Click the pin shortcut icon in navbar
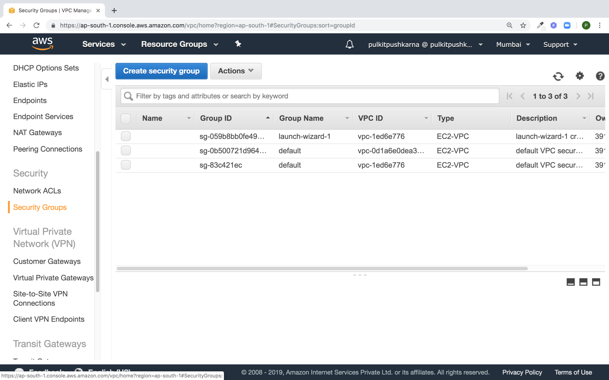609x380 pixels. [238, 44]
